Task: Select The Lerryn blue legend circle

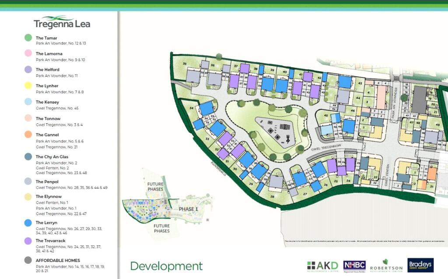Action: [x=28, y=223]
